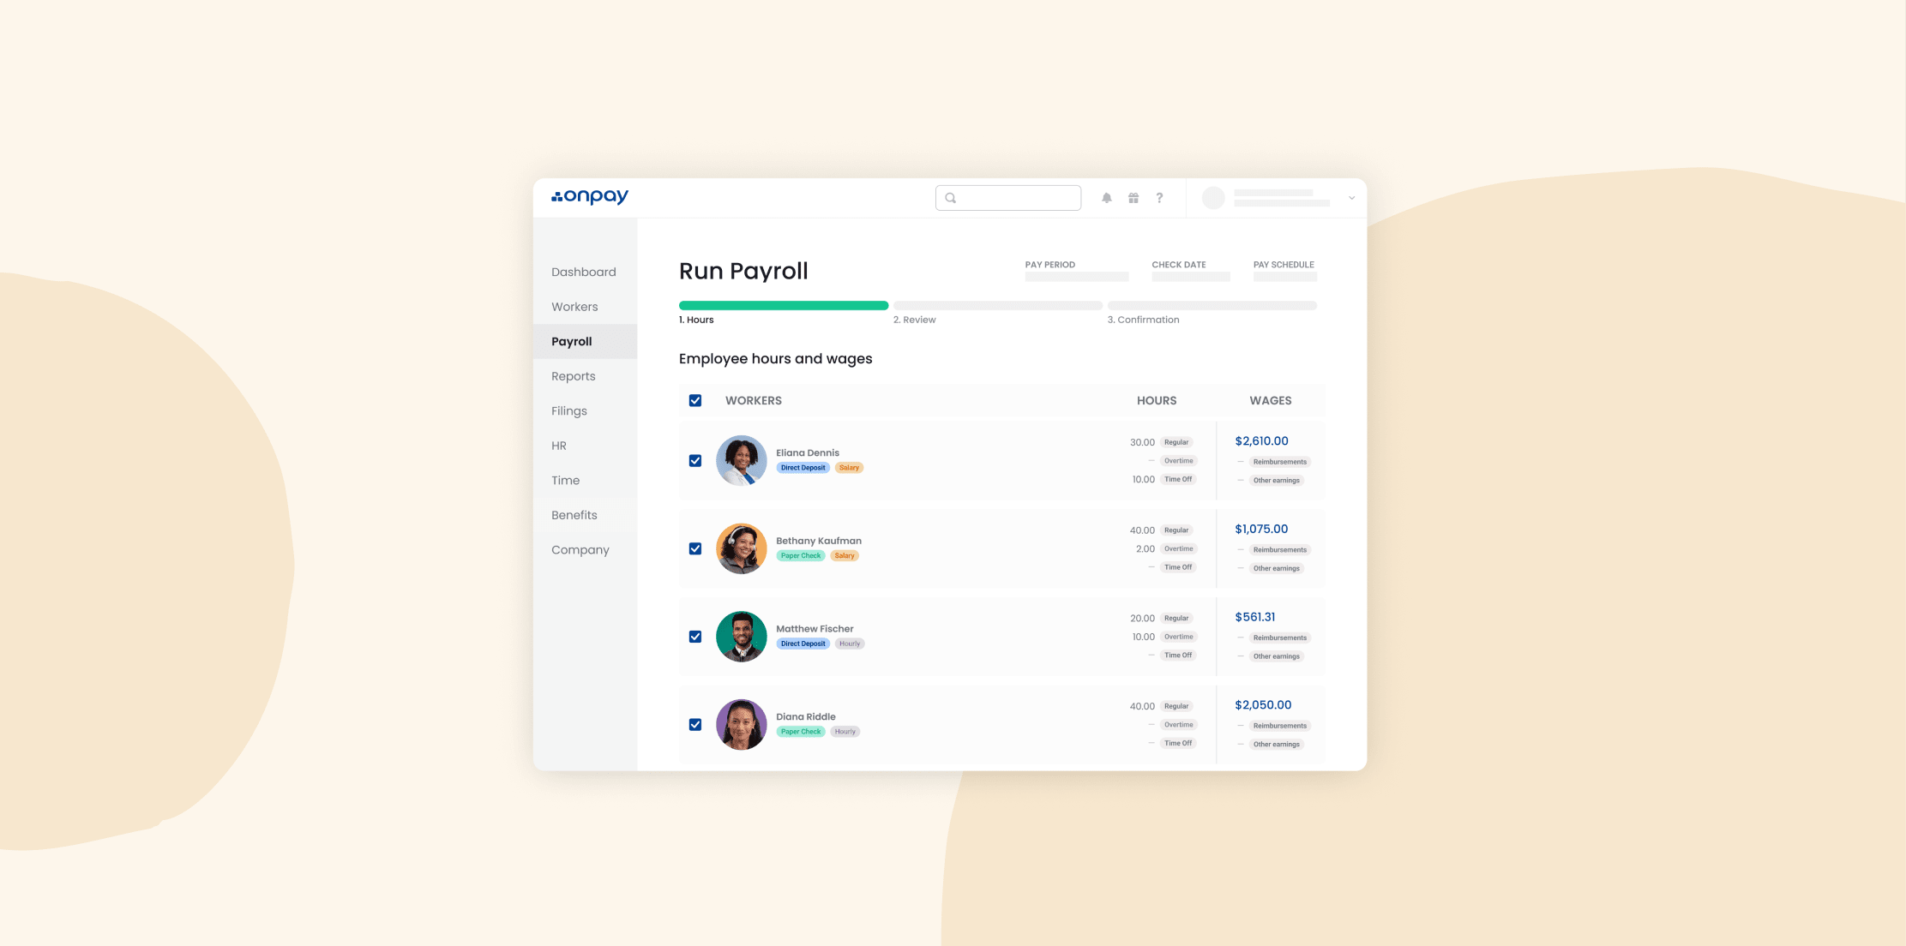1906x946 pixels.
Task: Click Matthew Fischer's $561.31 wage link
Action: click(1254, 617)
